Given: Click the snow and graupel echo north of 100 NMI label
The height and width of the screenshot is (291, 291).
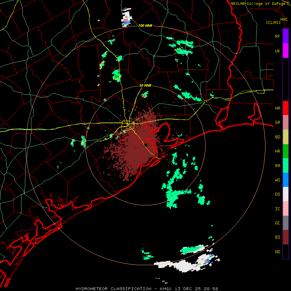Looking at the screenshot, I should point(126,18).
